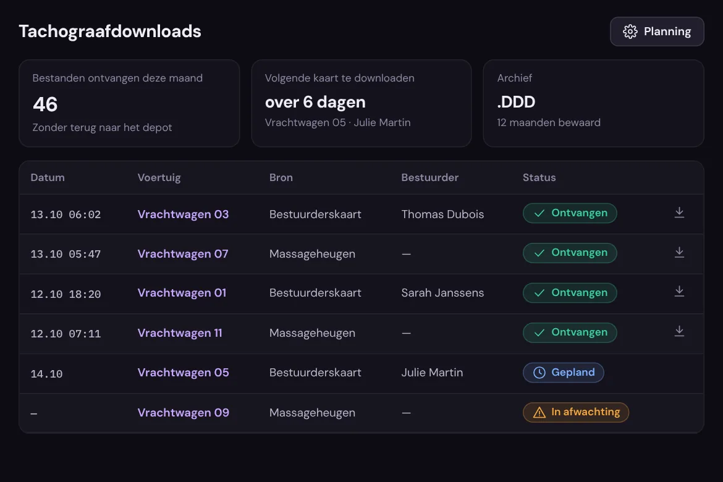This screenshot has height=482, width=723.
Task: Open the Planning settings button
Action: click(657, 32)
